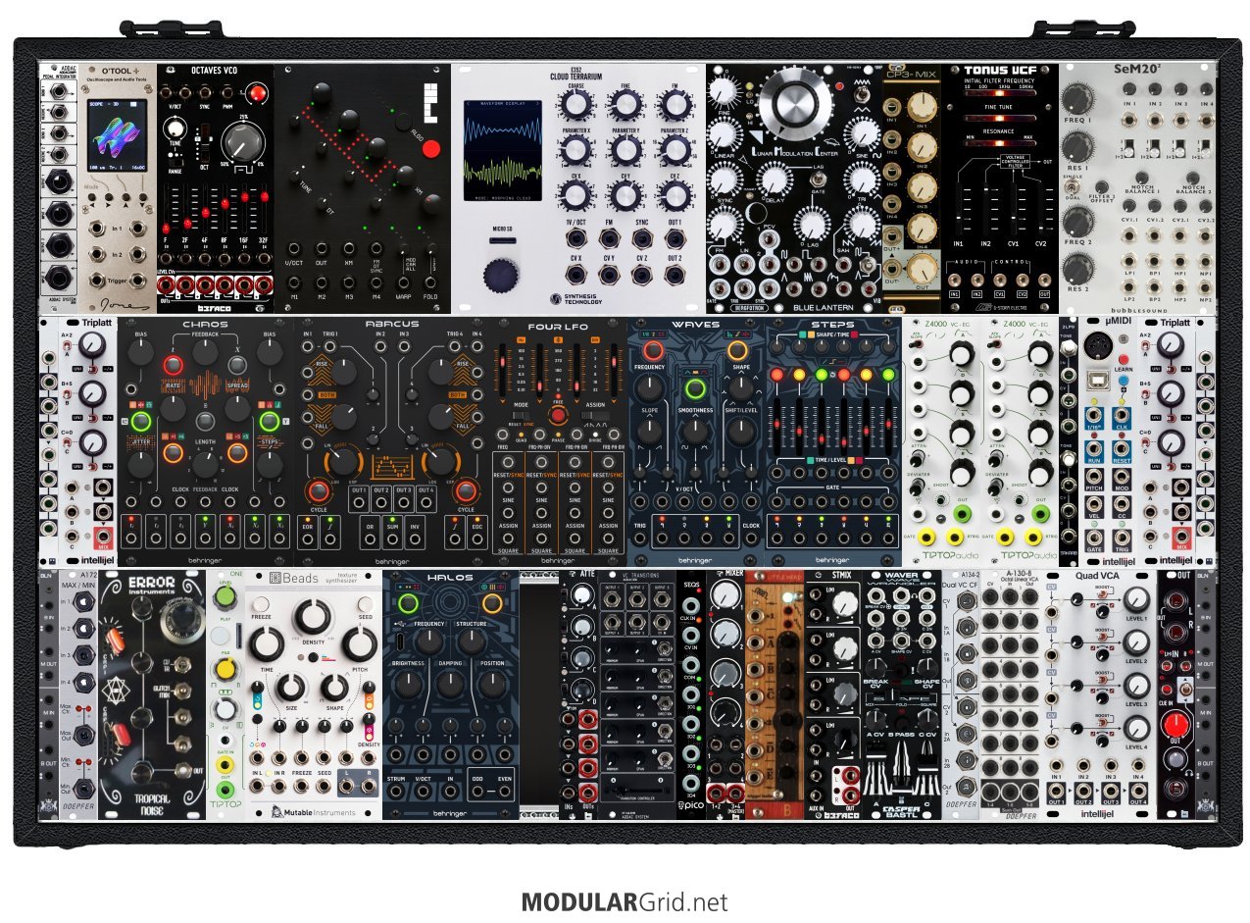Viewport: 1250px width, 923px height.
Task: Click the Cloud Terrarium waveform display
Action: coord(501,149)
